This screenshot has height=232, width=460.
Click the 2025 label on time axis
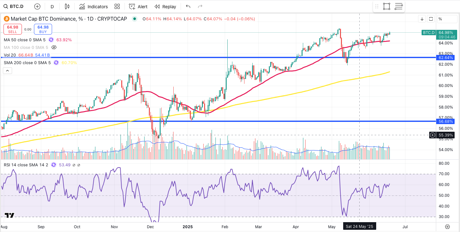point(188,227)
